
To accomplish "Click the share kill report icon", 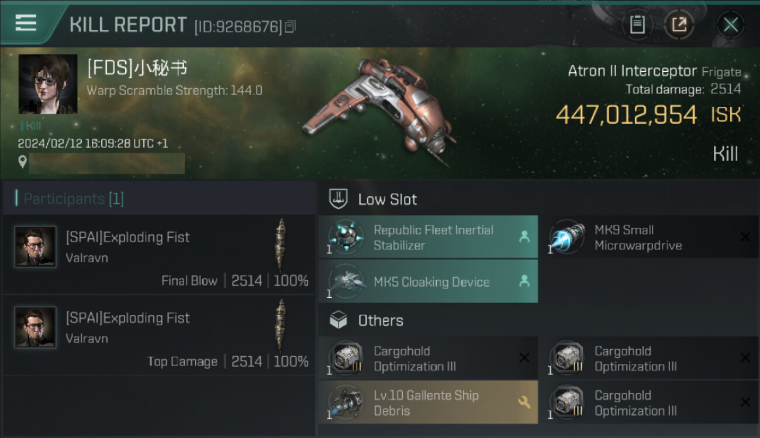I will tap(679, 25).
